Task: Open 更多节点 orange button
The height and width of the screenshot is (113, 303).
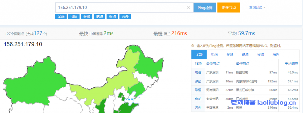Action: tap(229, 7)
